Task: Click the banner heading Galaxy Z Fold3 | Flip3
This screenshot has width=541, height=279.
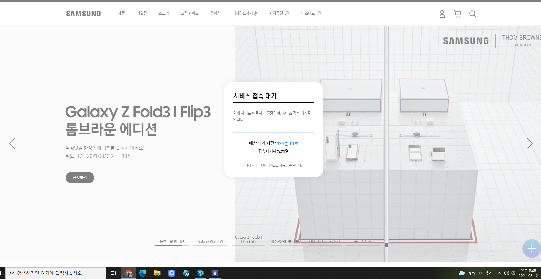Action: click(138, 112)
